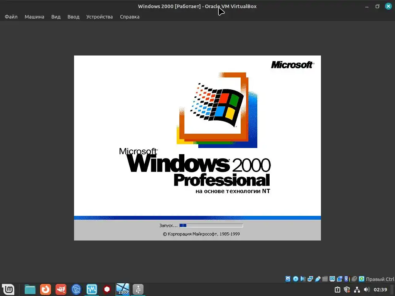
Task: Open the Устройства menu
Action: (x=100, y=17)
